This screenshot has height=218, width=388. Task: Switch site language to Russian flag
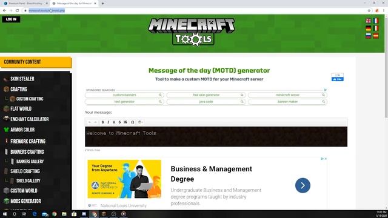[x=368, y=36]
